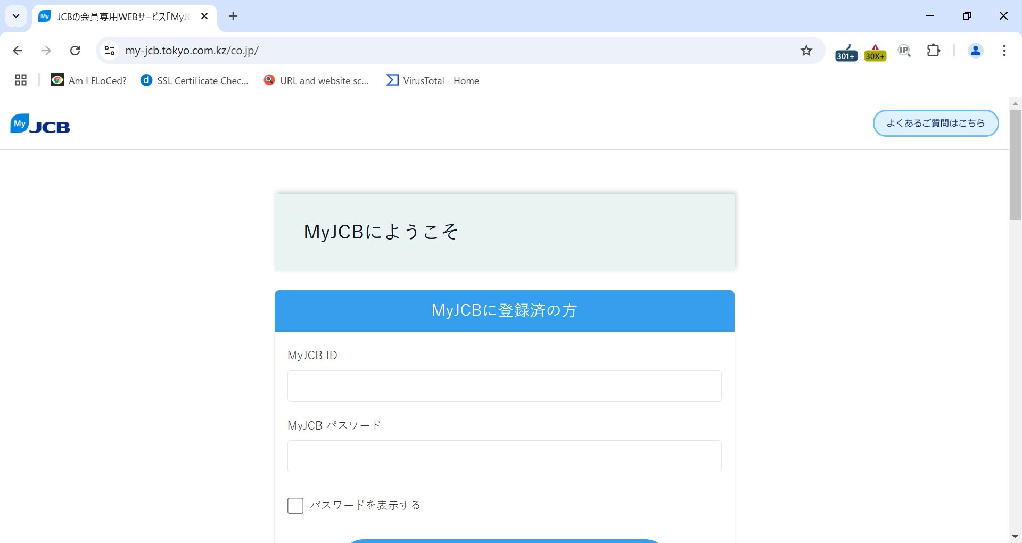Focus the MyJCB パスワード input field

(505, 456)
